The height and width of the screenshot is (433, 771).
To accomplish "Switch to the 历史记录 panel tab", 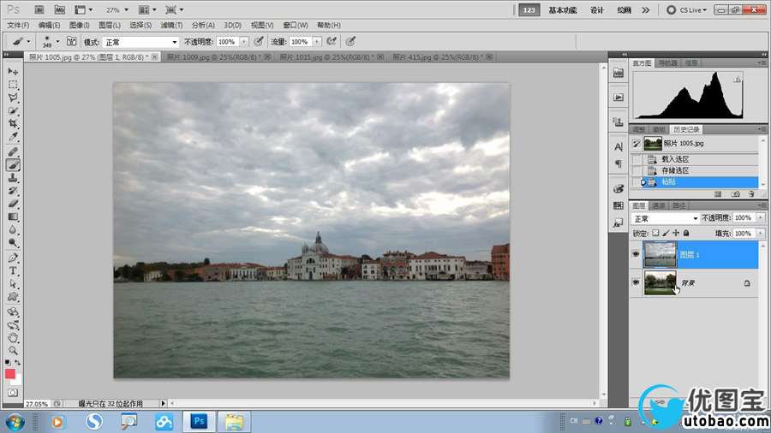I will [x=686, y=129].
